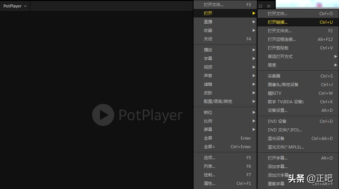Select 打开链接... Ctrl+U

298,22
